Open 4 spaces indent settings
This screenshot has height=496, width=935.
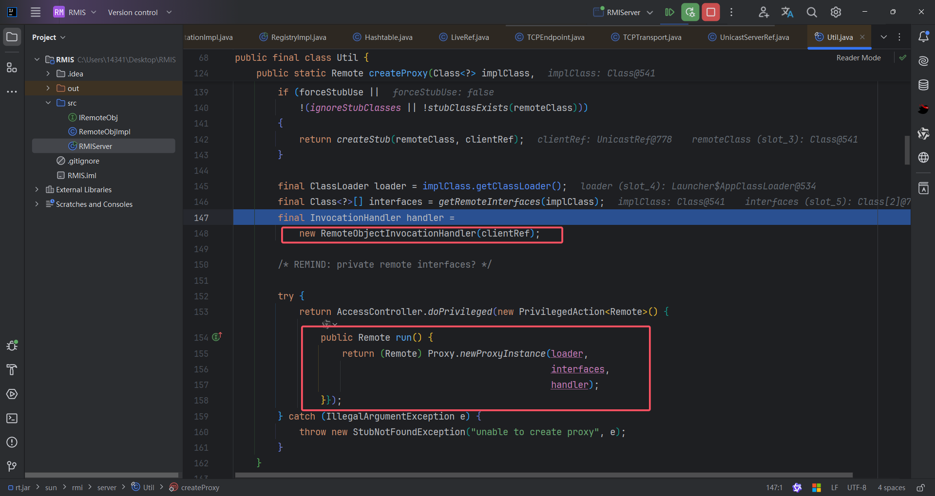891,487
